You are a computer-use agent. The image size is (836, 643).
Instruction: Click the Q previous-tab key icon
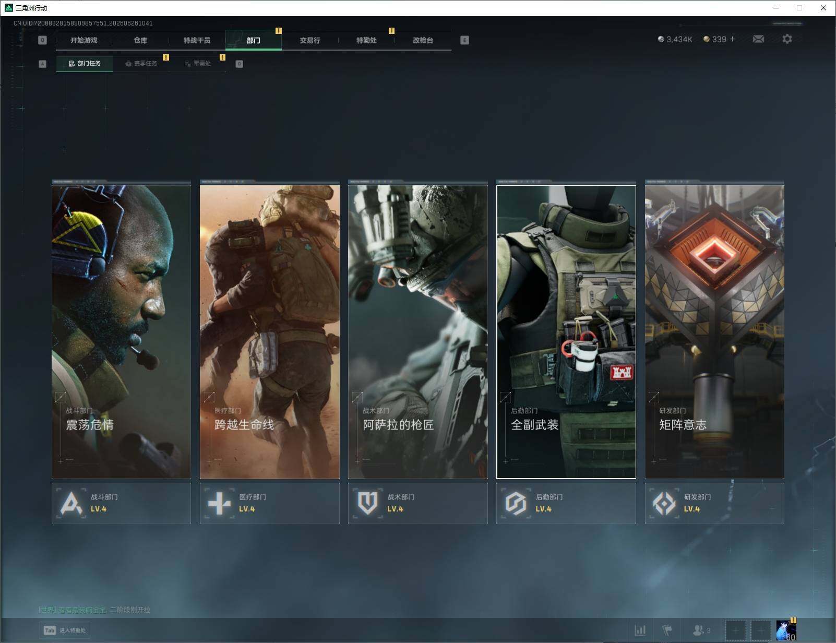click(x=43, y=40)
